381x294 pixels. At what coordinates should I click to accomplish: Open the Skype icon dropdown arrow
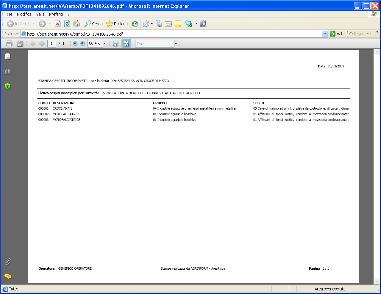click(x=196, y=24)
